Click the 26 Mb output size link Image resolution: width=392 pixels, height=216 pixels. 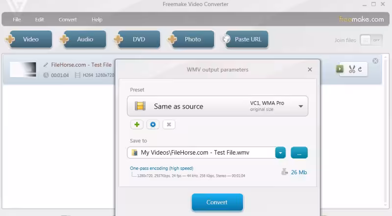299,172
